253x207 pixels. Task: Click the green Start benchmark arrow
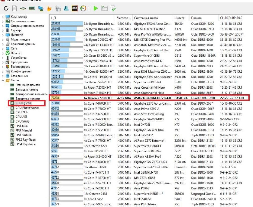pos(95,9)
